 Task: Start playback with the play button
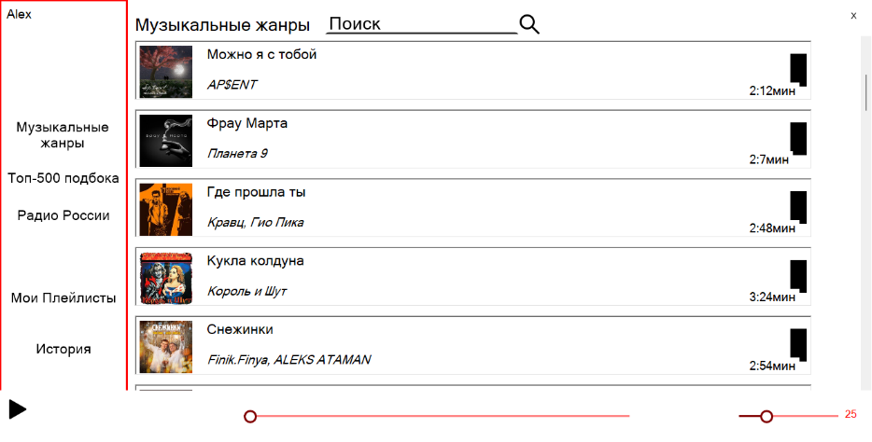point(17,409)
